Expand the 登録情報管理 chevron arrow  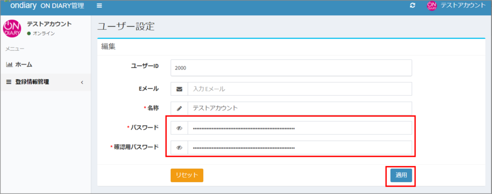(x=82, y=82)
